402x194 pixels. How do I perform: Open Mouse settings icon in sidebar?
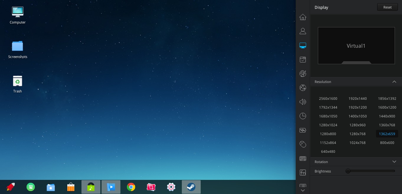click(303, 144)
